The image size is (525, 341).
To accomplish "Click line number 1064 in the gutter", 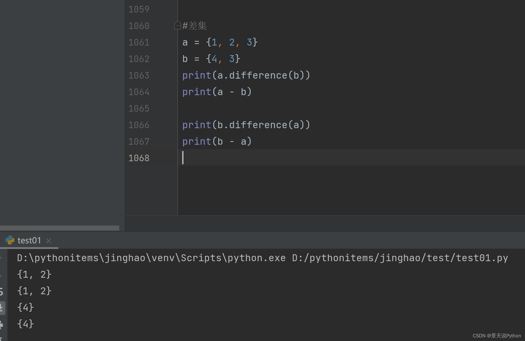I will point(139,92).
